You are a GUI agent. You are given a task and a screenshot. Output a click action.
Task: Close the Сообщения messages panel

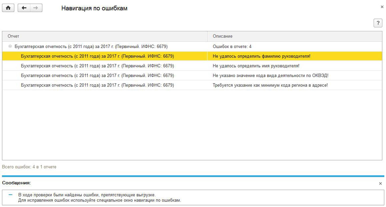click(380, 184)
